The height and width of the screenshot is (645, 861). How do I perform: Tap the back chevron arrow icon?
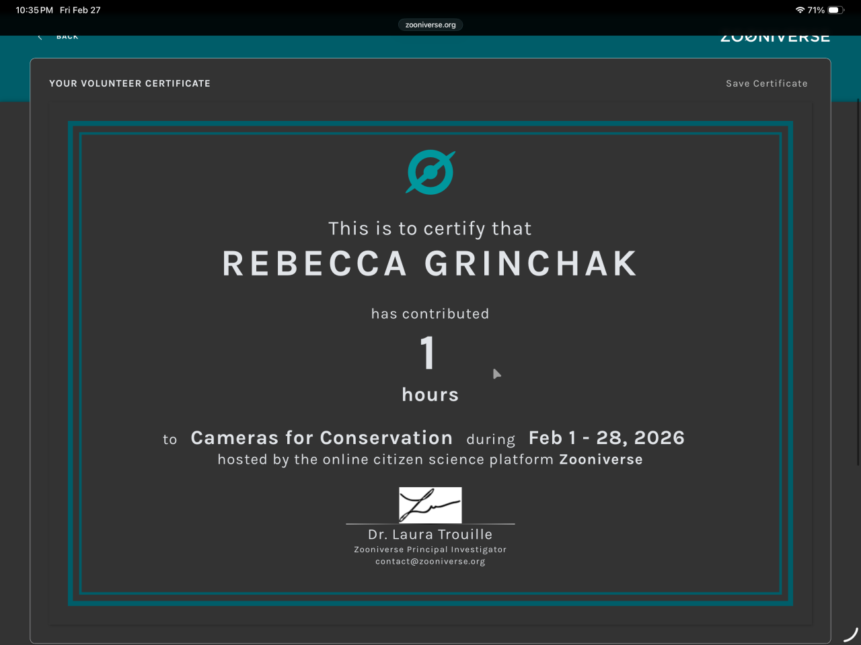pos(40,37)
